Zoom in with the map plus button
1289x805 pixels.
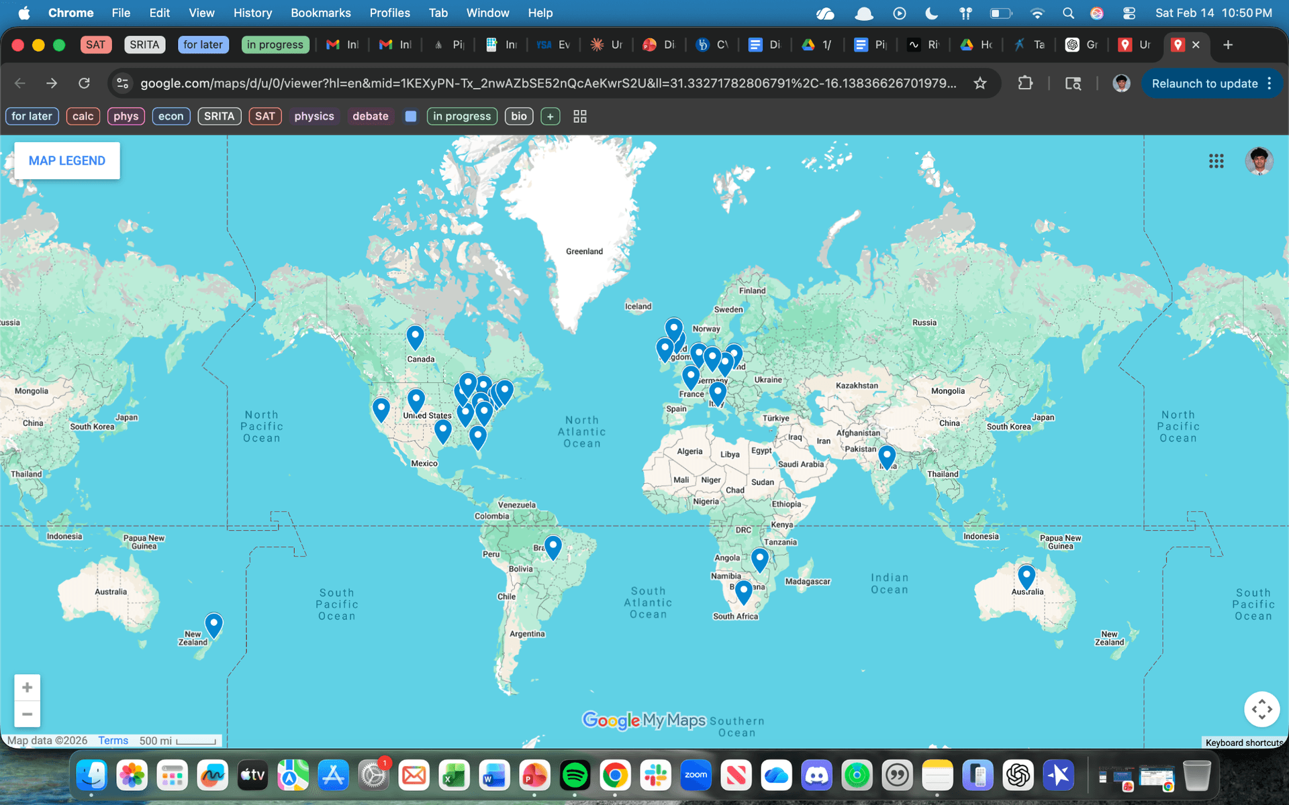[27, 688]
